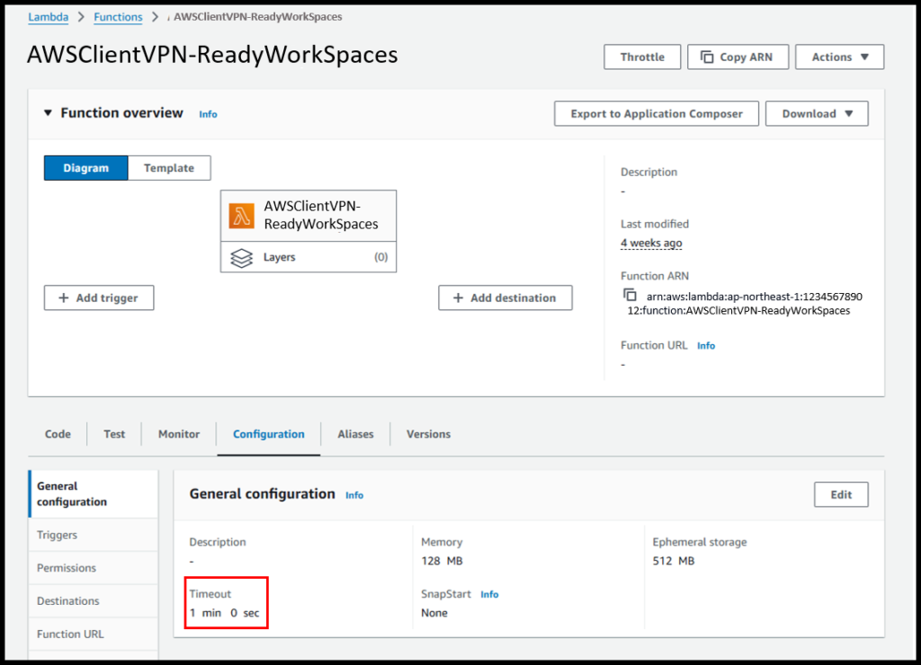Click Export to Application Composer
This screenshot has height=665, width=921.
[x=656, y=114]
